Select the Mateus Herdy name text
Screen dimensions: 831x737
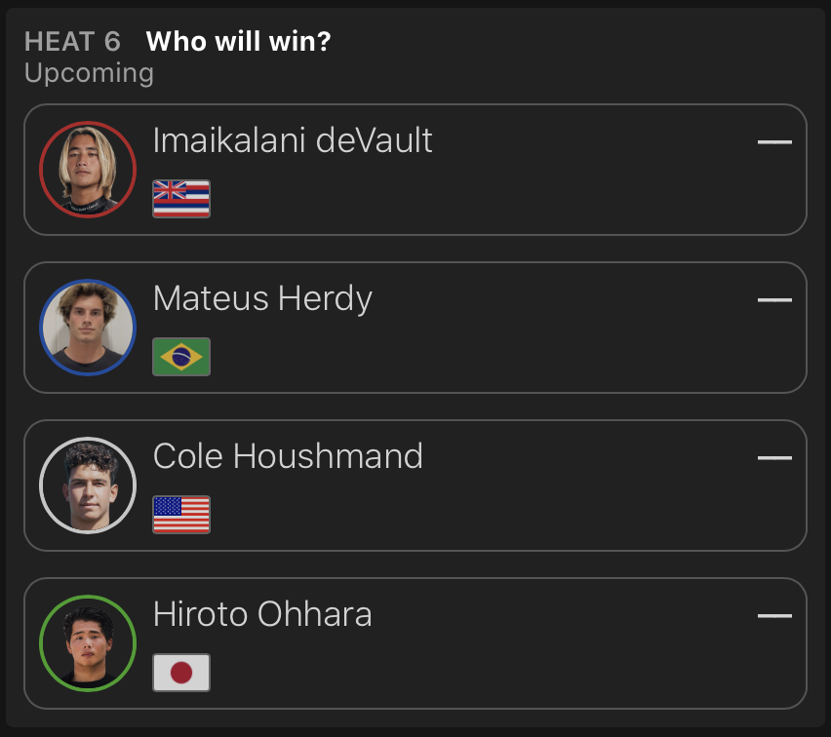[x=262, y=299]
